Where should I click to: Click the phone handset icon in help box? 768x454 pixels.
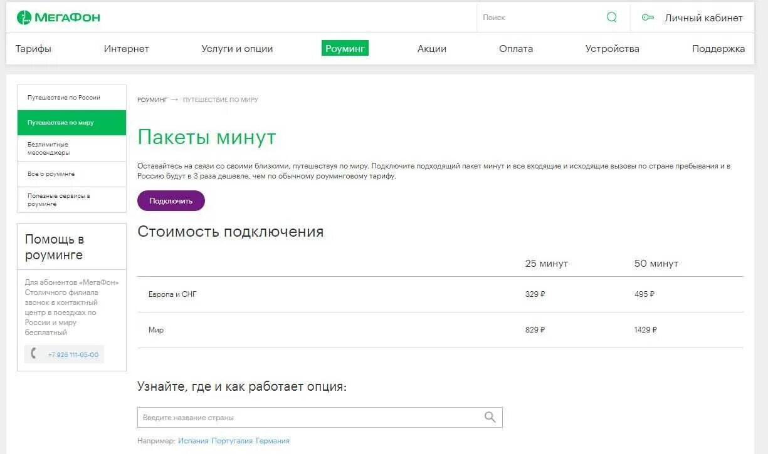point(33,354)
